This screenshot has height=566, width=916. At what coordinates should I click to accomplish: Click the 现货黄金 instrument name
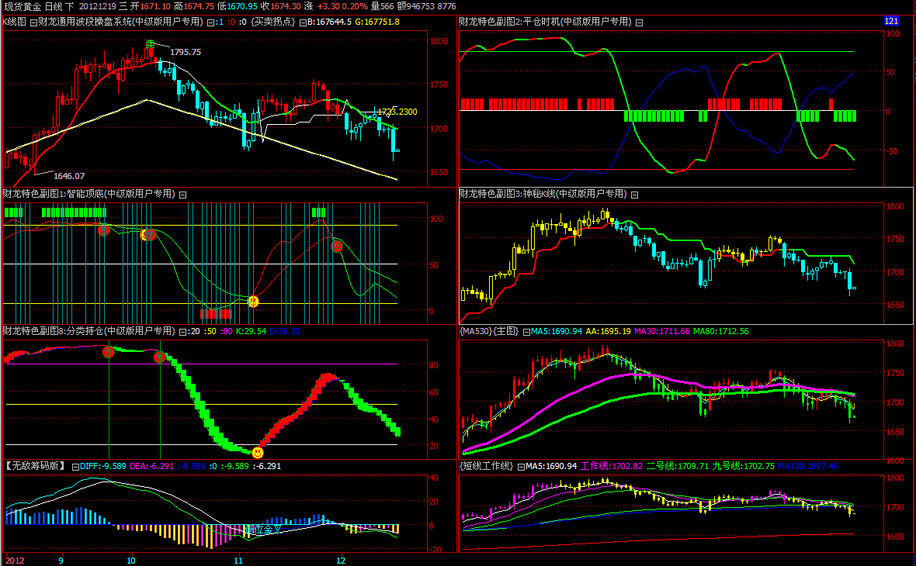click(20, 5)
